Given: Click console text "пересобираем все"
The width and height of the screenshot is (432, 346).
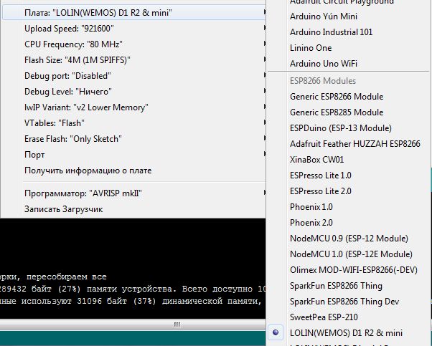Looking at the screenshot, I should tap(67, 277).
